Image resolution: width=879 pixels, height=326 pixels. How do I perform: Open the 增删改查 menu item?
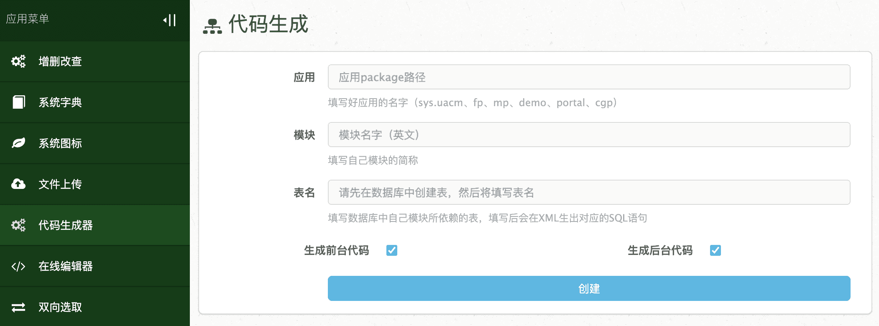(x=60, y=61)
